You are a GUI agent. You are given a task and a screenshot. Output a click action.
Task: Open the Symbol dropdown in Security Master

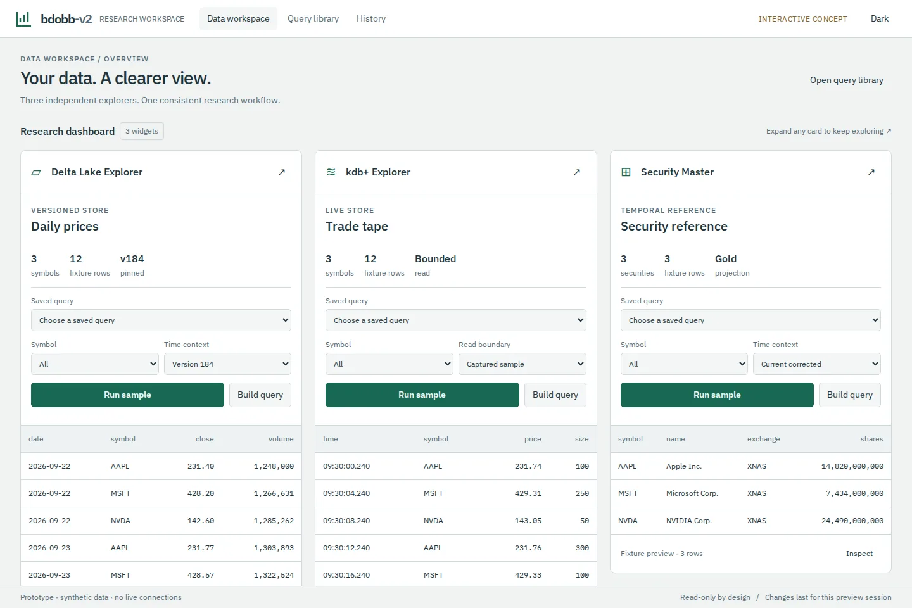pos(684,364)
